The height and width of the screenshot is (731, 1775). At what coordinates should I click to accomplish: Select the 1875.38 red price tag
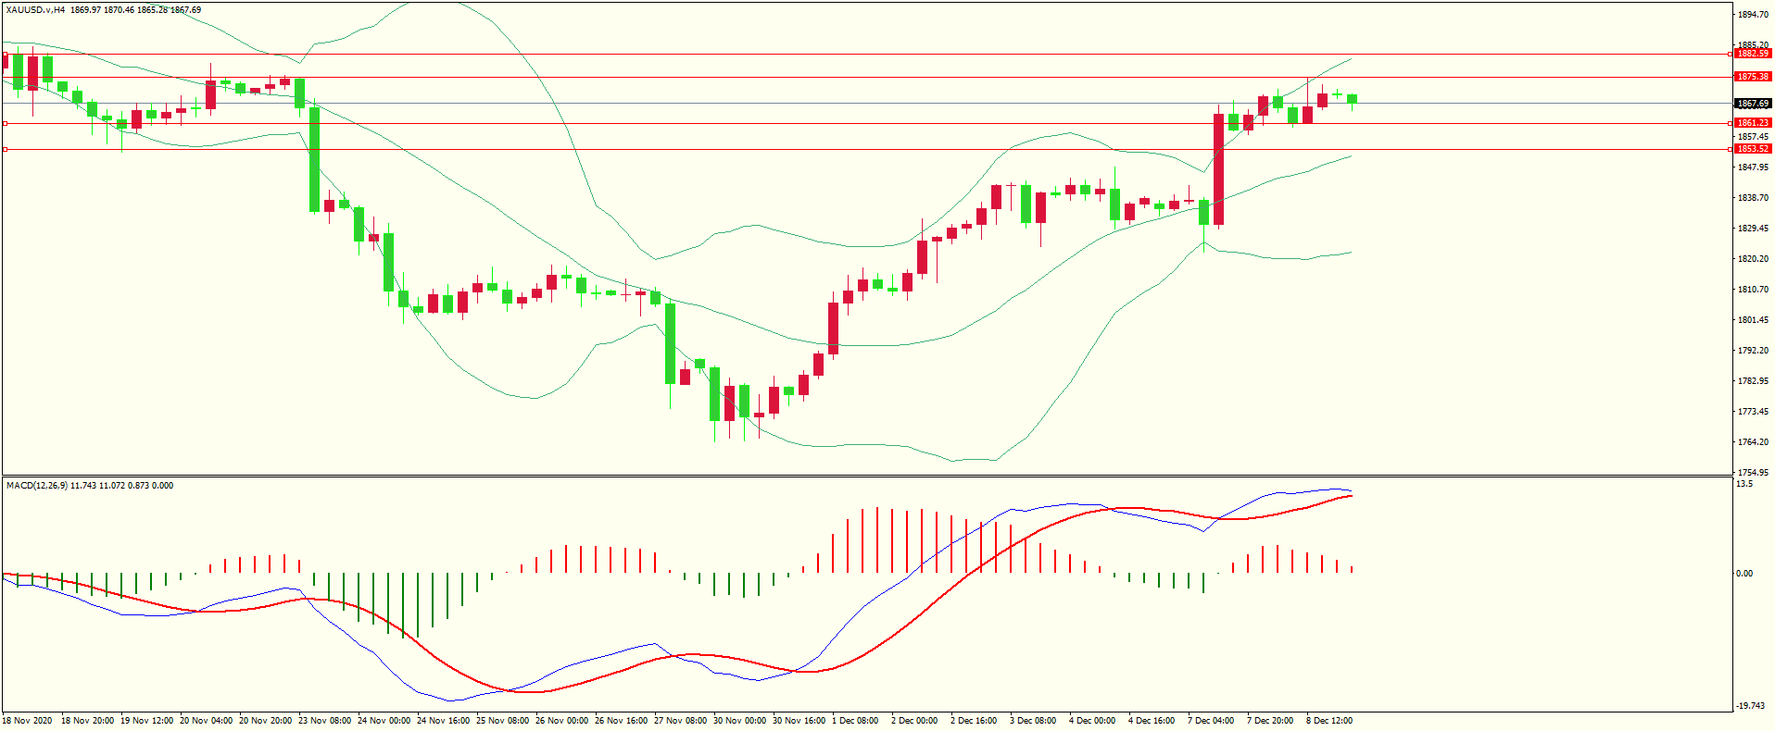(1752, 77)
